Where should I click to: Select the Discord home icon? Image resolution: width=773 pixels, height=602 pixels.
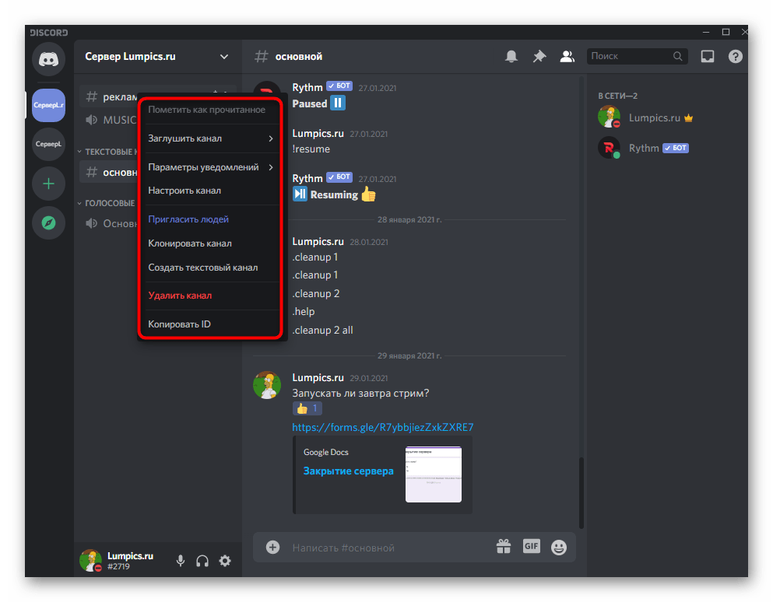point(48,59)
